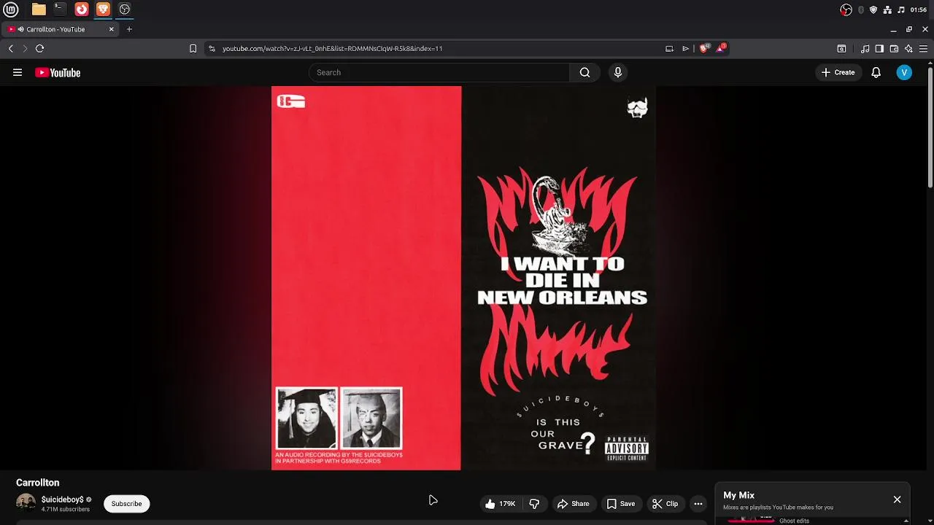The width and height of the screenshot is (934, 525).
Task: Open a new browser tab
Action: [x=129, y=29]
